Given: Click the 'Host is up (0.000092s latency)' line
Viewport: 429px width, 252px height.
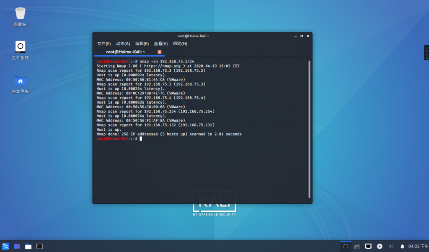Looking at the screenshot, I should coord(132,75).
